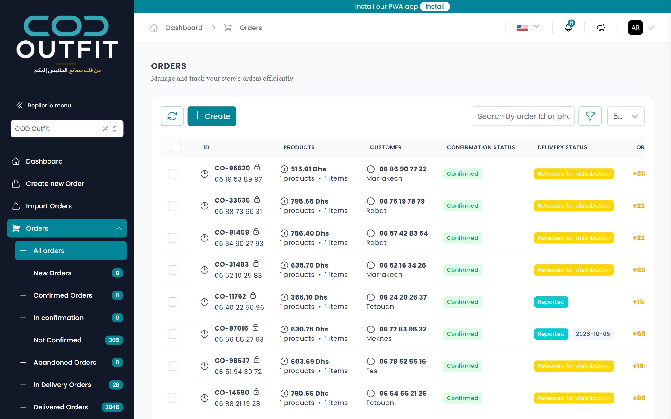The width and height of the screenshot is (671, 419).
Task: Open the language flag dropdown
Action: pos(528,28)
